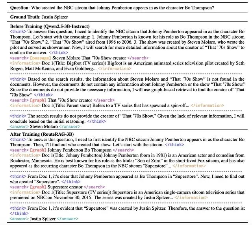Click the "<think>" tag before "From Doc 1, it's evident"
The image size is (252, 225).
tap(18, 208)
